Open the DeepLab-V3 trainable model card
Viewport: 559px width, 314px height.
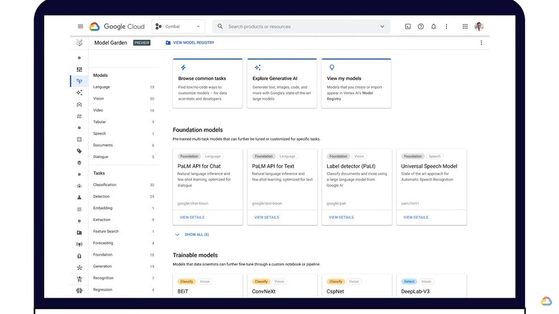tap(431, 286)
